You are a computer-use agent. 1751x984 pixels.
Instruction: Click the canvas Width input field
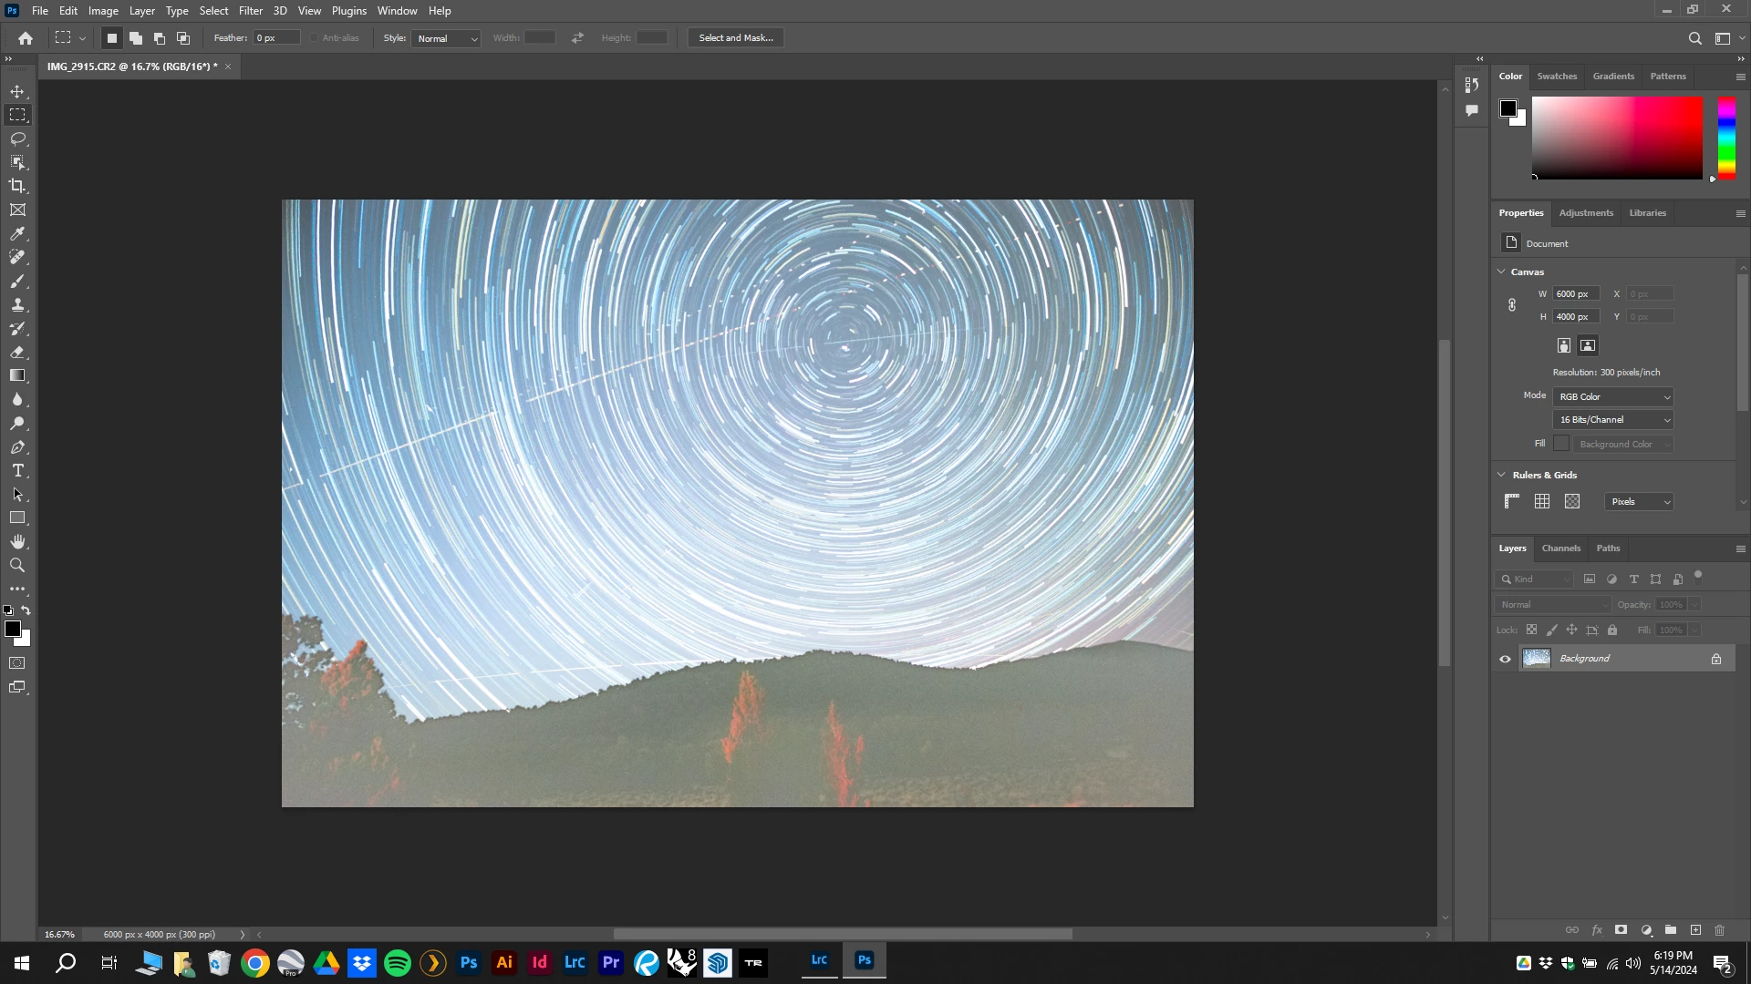[1575, 294]
